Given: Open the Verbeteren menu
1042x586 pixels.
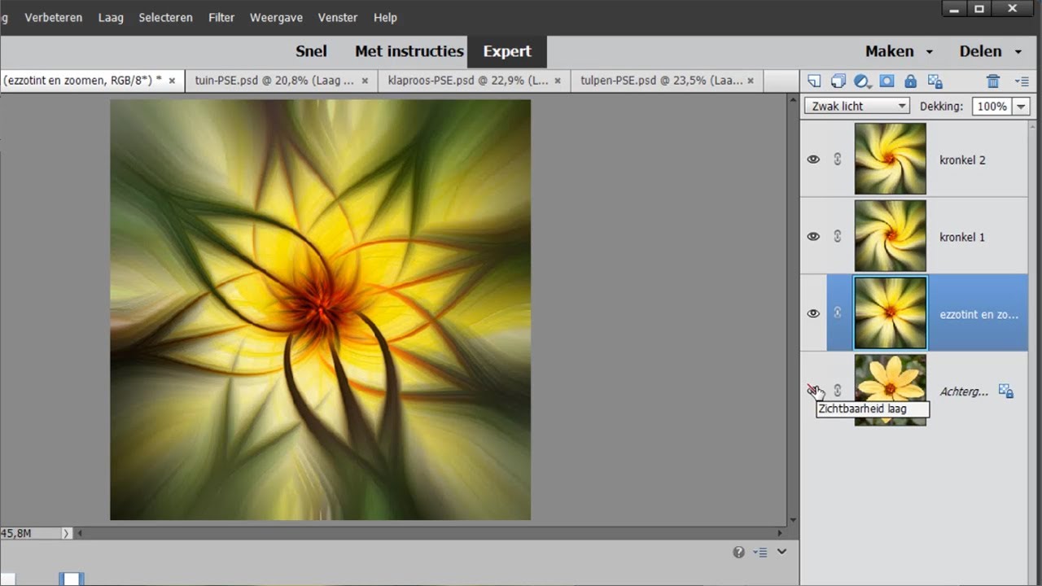Looking at the screenshot, I should 53,17.
